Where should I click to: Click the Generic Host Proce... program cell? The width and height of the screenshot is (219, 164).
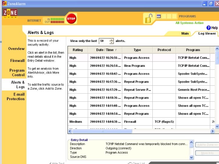[193, 90]
